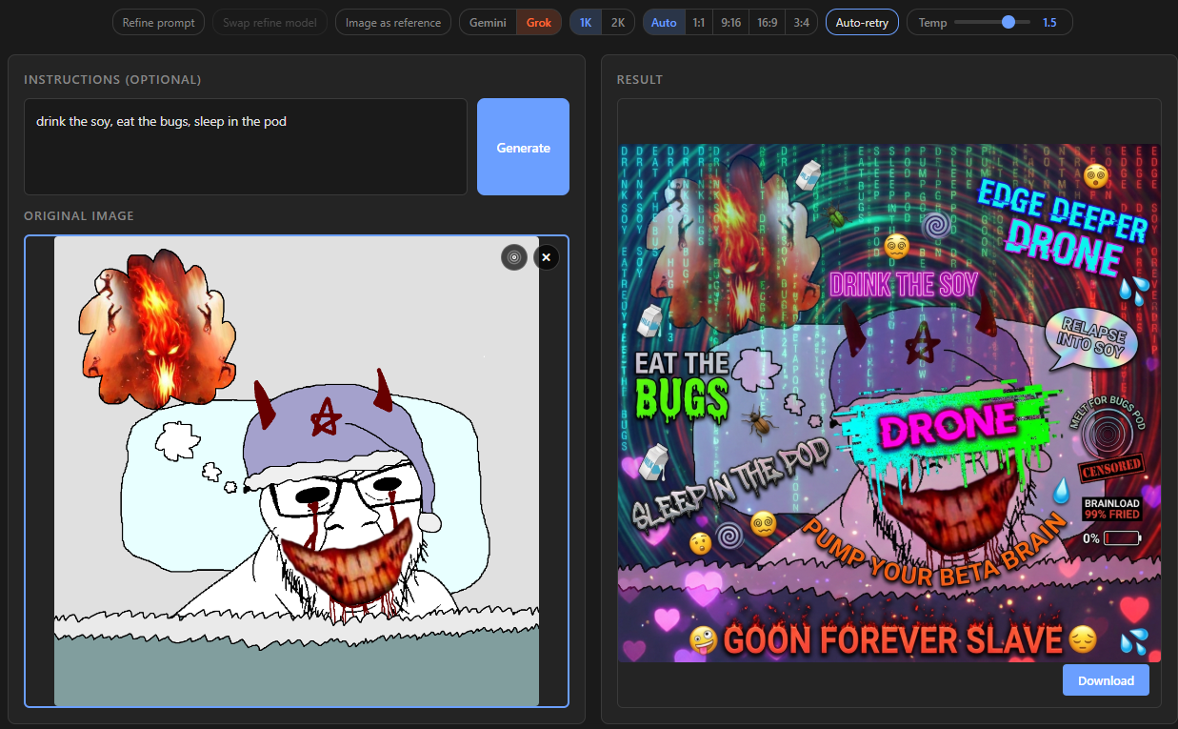Set aspect ratio to 1:1

point(699,23)
